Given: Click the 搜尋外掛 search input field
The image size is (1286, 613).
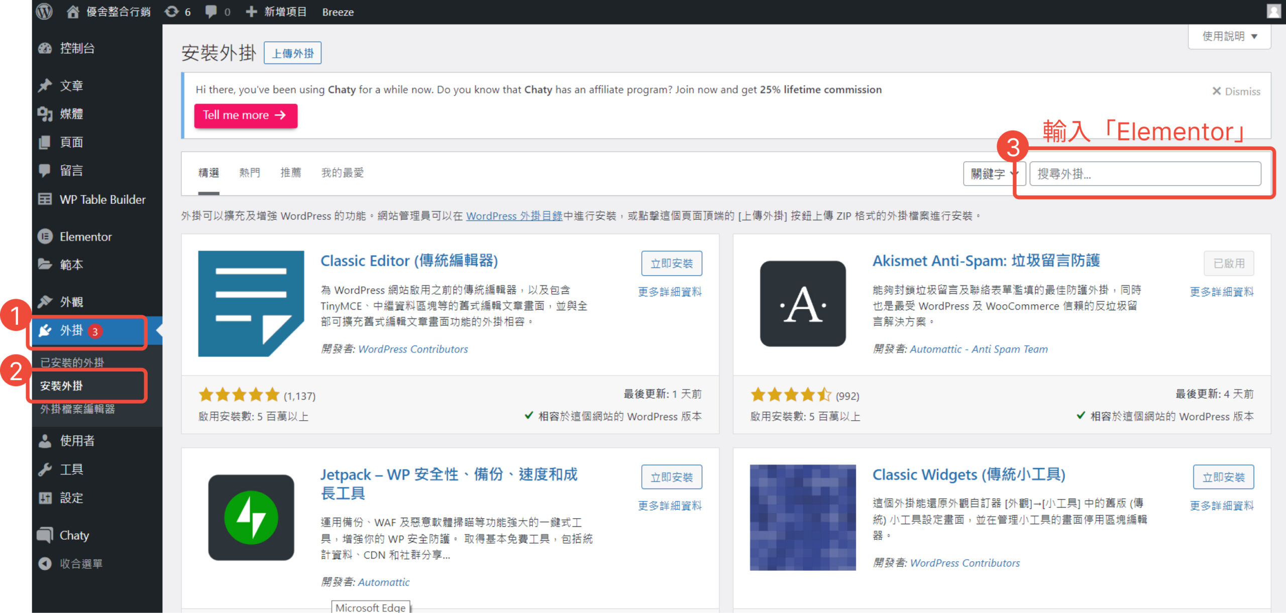Looking at the screenshot, I should coord(1144,174).
